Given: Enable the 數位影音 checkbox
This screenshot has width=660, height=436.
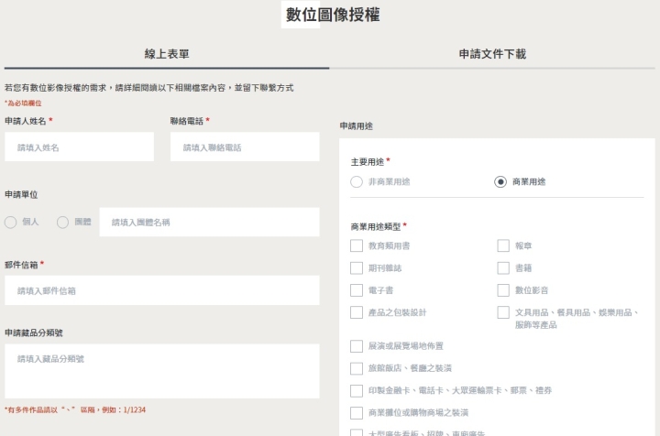Looking at the screenshot, I should [503, 290].
